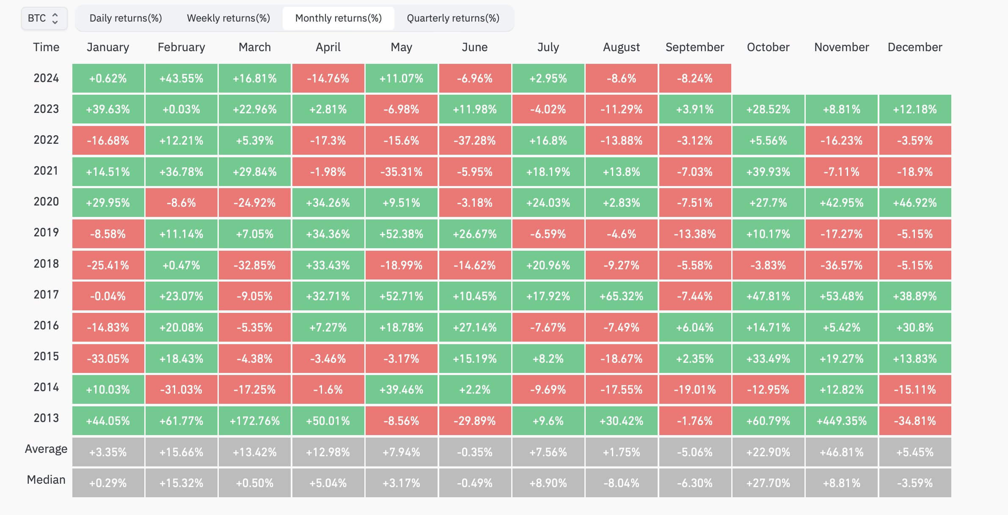Screen dimensions: 1008x515
Task: Click the 2023 October +28.52% cell
Action: pyautogui.click(x=768, y=108)
